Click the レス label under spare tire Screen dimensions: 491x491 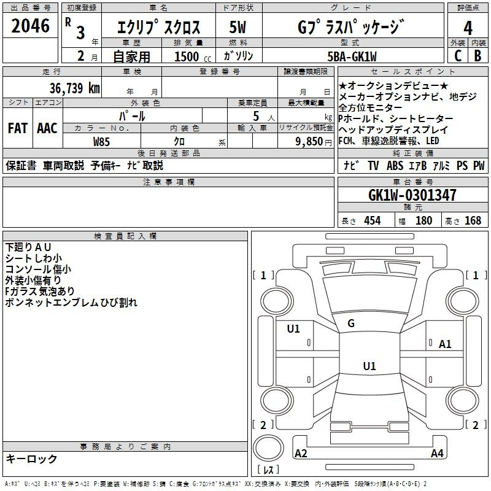pos(268,470)
